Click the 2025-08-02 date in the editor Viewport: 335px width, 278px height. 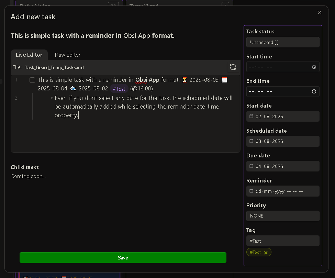(93, 88)
